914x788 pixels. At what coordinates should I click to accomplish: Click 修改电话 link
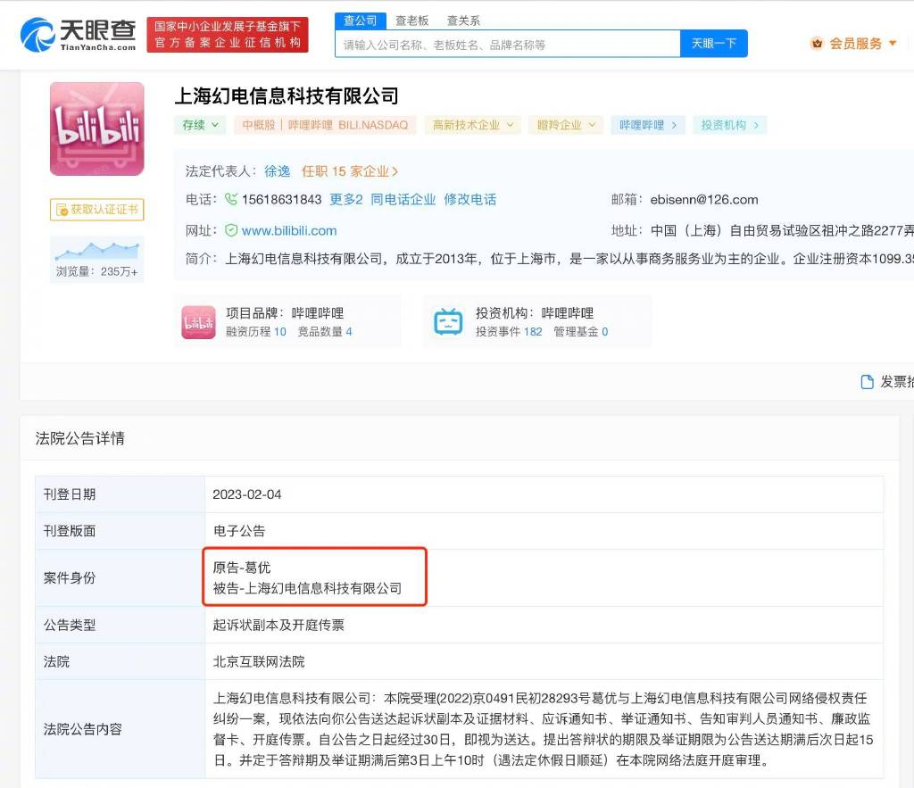tap(469, 199)
